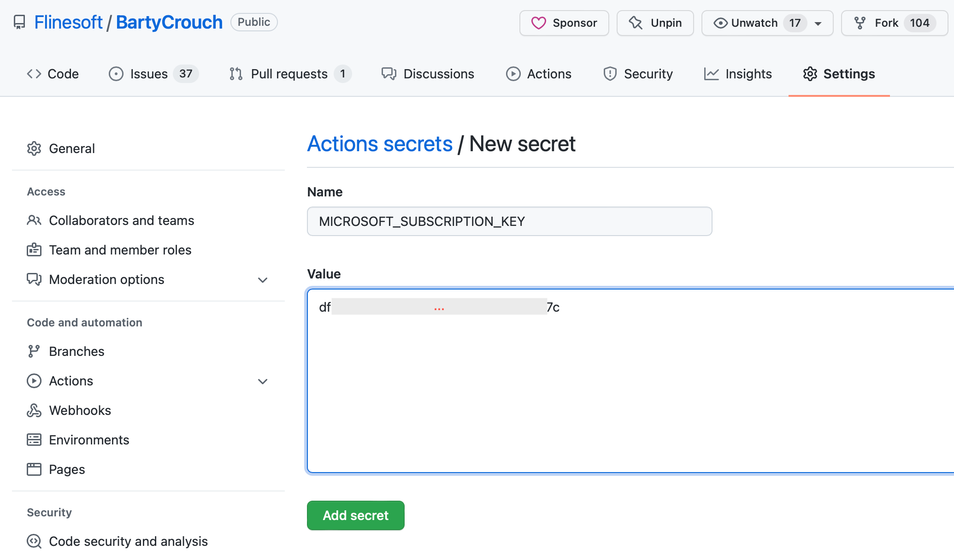Click the Public visibility label
This screenshot has height=556, width=954.
pyautogui.click(x=254, y=22)
